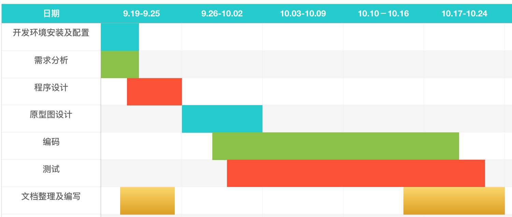Click the 10.10－10.16 column header
512x217 pixels.
pos(383,14)
